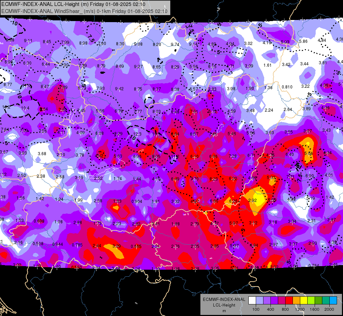Click the wind shear value 9.11
Image resolution: width=343 pixels, height=316 pixels.
pos(28,41)
